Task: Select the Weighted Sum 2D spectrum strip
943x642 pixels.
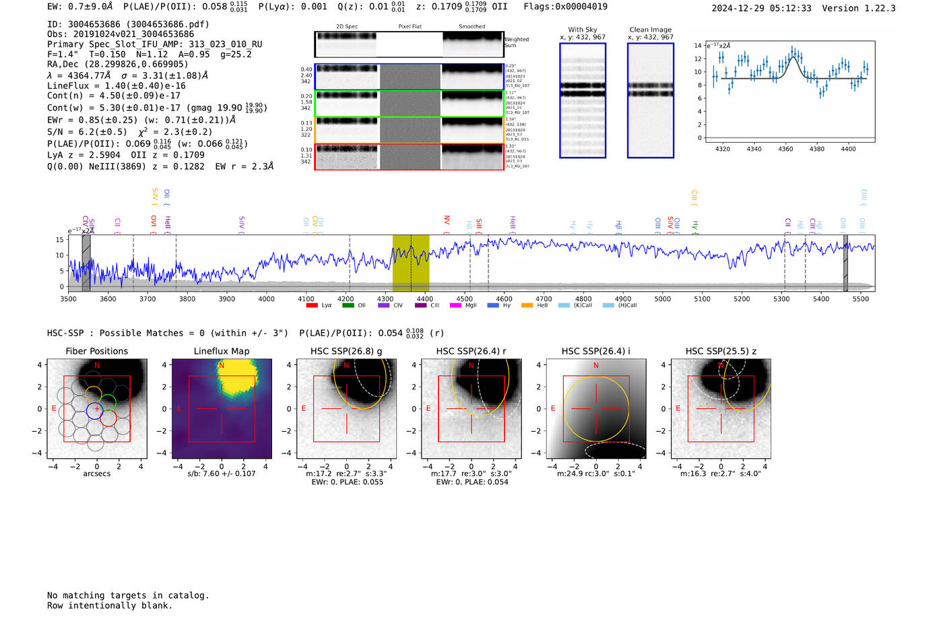Action: [410, 44]
